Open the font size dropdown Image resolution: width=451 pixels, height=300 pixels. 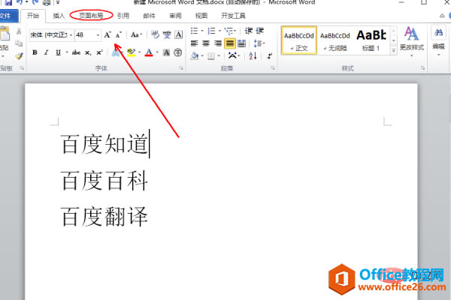98,35
